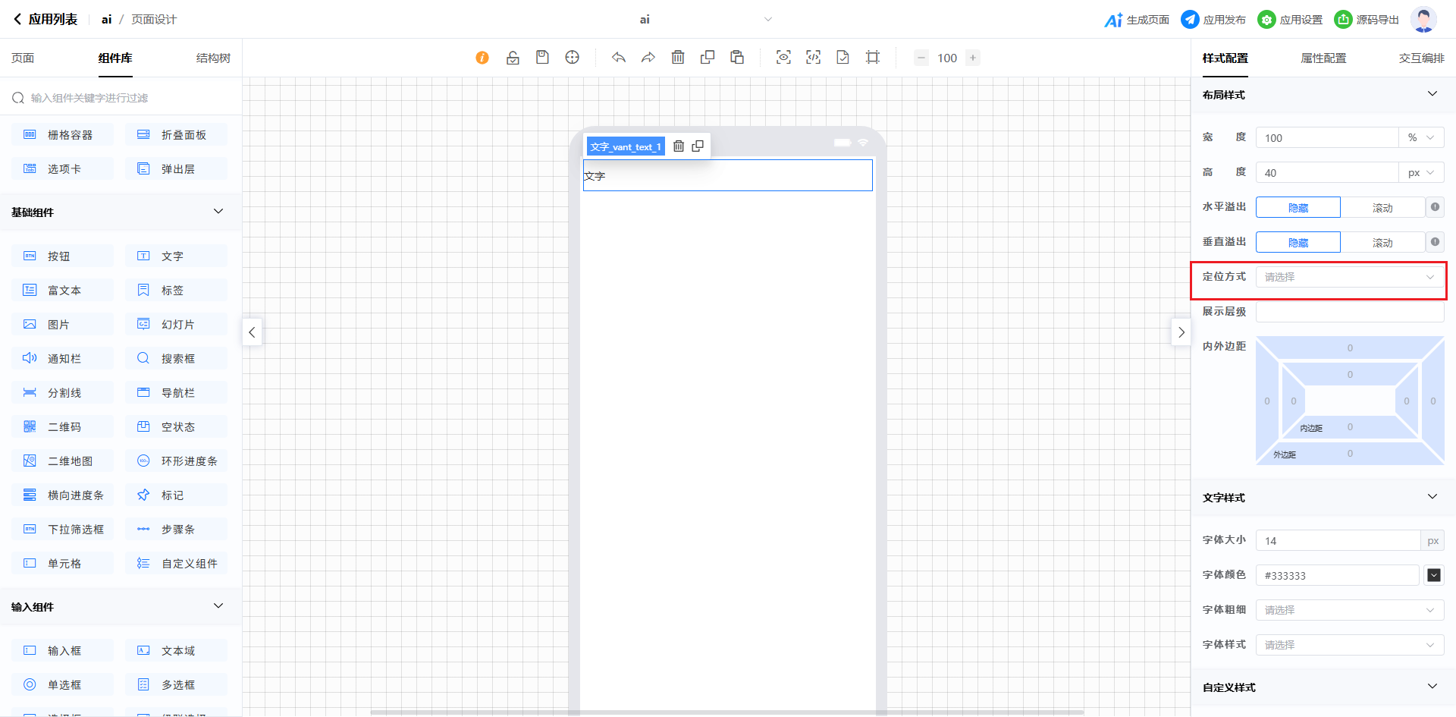The width and height of the screenshot is (1456, 717).
Task: Click the redo arrow in the toolbar
Action: click(648, 58)
